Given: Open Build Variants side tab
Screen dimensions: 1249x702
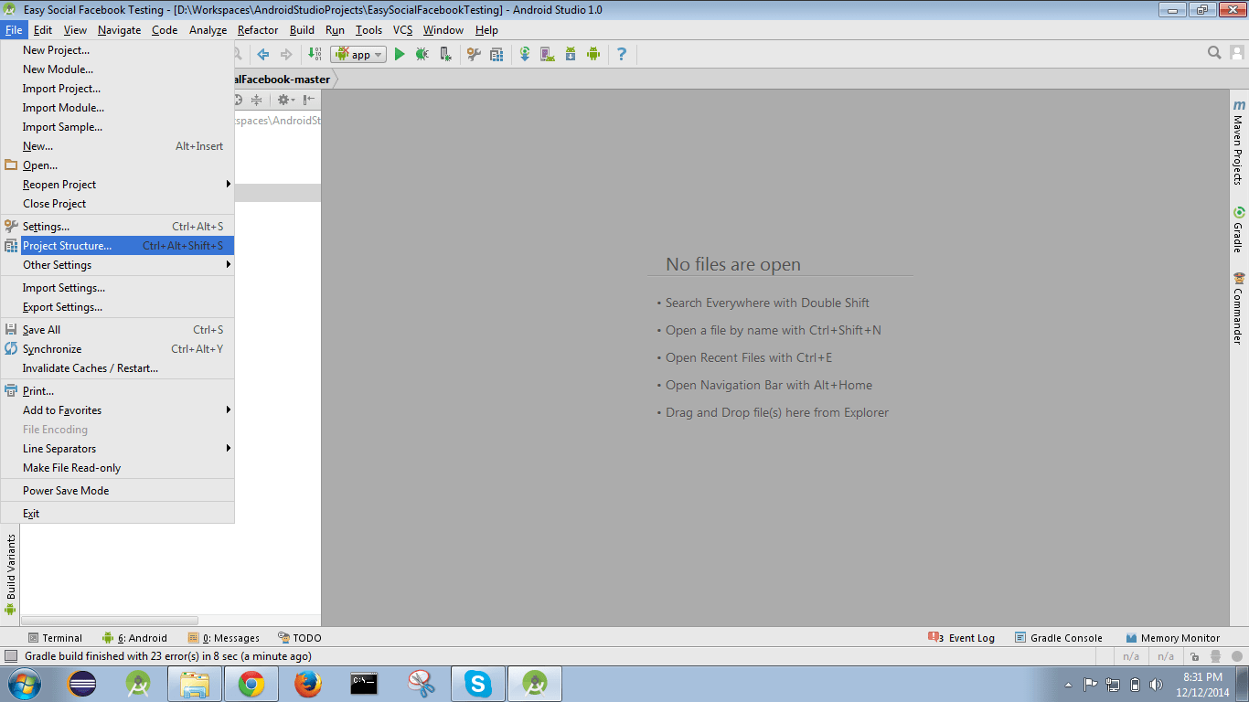Looking at the screenshot, I should click(10, 575).
